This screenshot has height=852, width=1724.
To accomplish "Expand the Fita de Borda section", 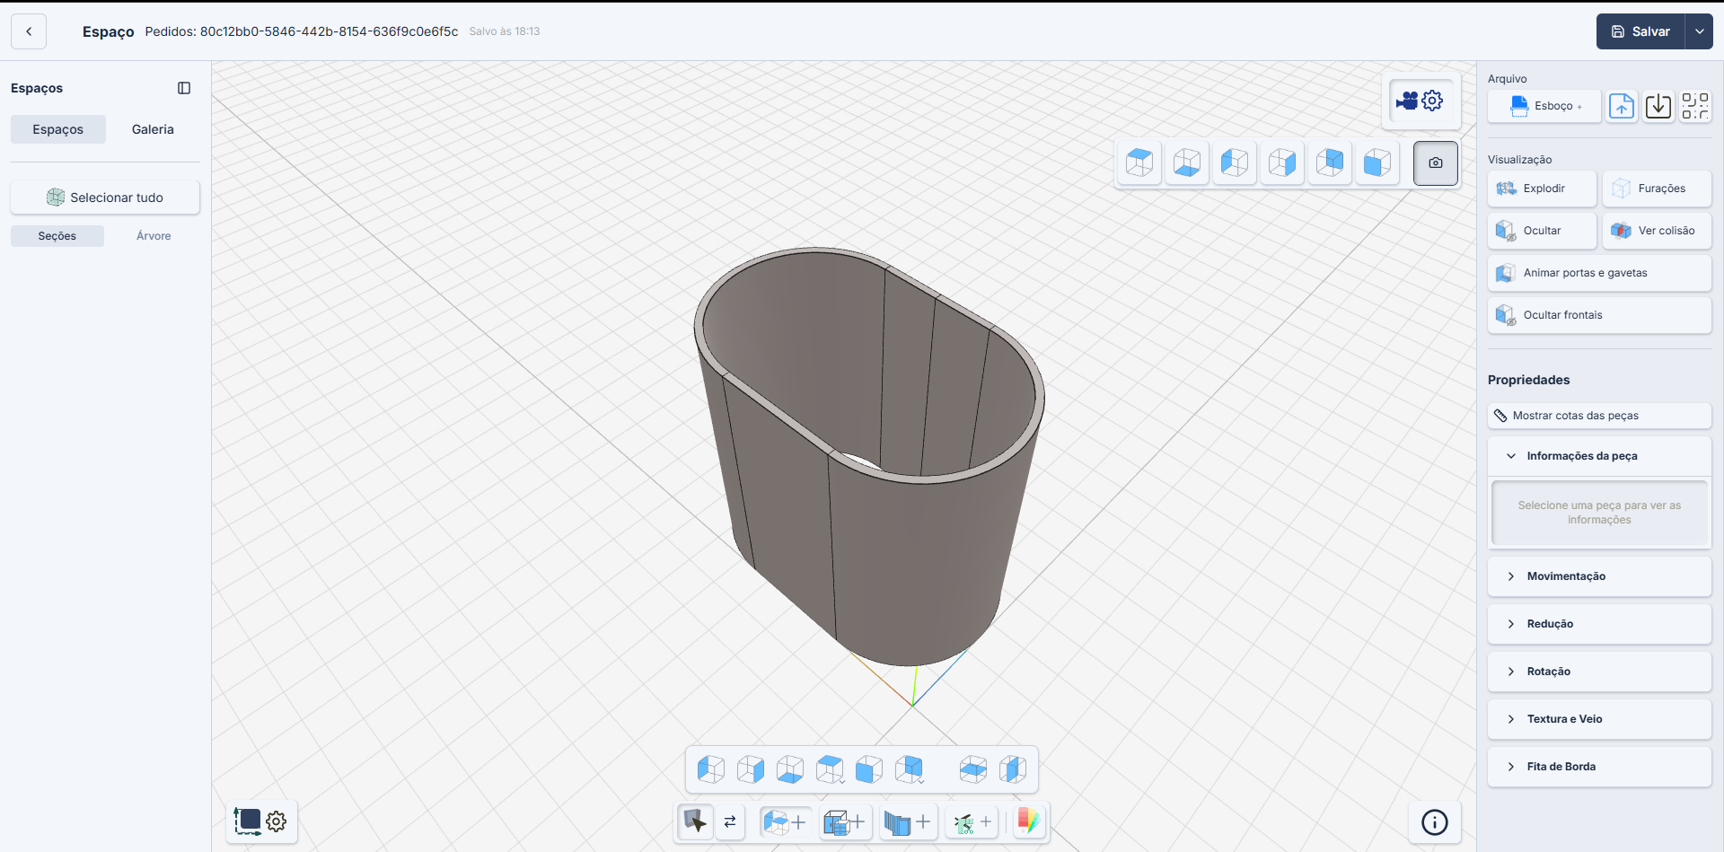I will tap(1599, 767).
